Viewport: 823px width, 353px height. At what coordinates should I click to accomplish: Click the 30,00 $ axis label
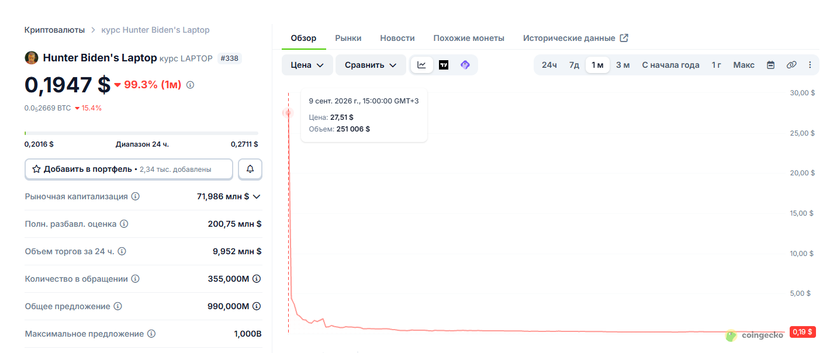coord(802,93)
